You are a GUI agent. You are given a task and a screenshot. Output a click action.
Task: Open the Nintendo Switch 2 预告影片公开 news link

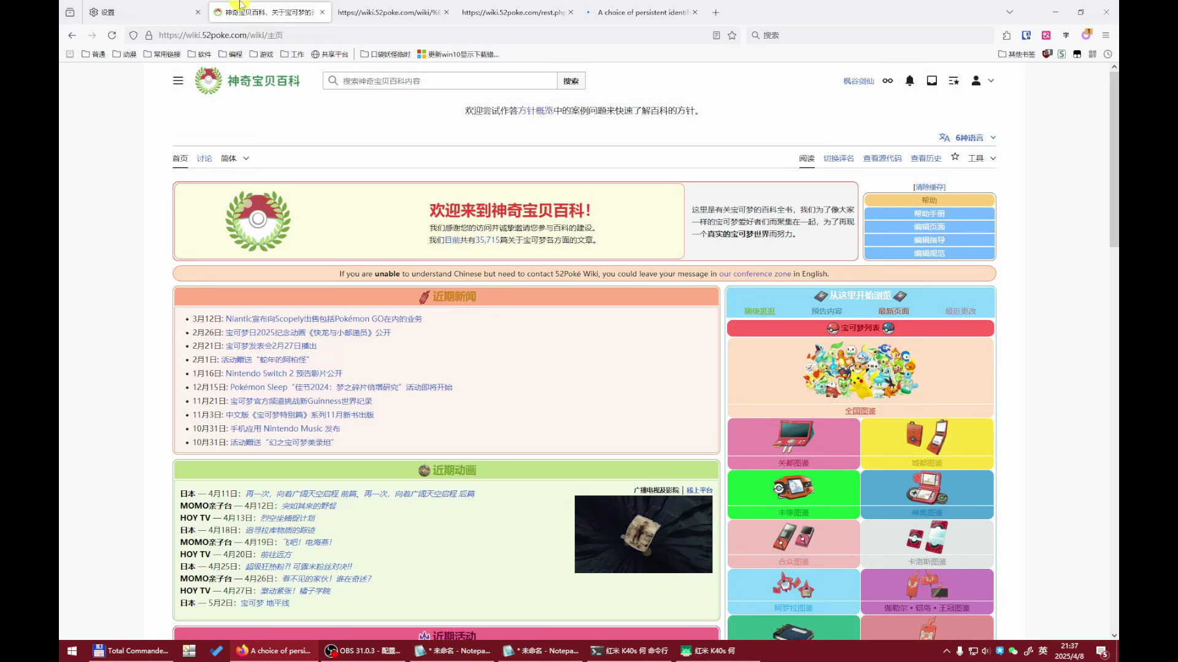point(284,373)
